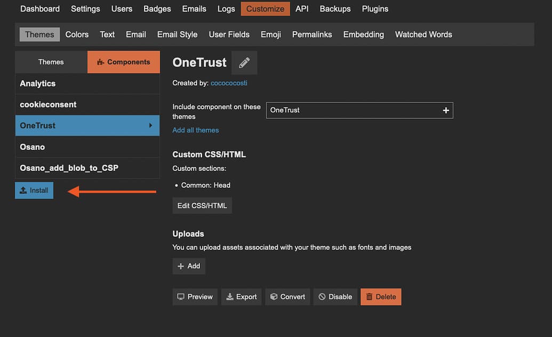Open the API admin tab
This screenshot has height=337, width=552.
302,9
